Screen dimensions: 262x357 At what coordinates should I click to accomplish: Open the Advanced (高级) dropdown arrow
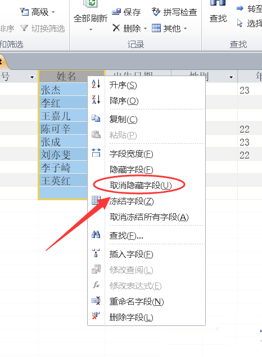point(53,12)
